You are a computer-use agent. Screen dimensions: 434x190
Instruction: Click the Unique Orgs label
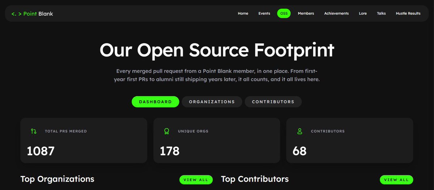pos(193,131)
